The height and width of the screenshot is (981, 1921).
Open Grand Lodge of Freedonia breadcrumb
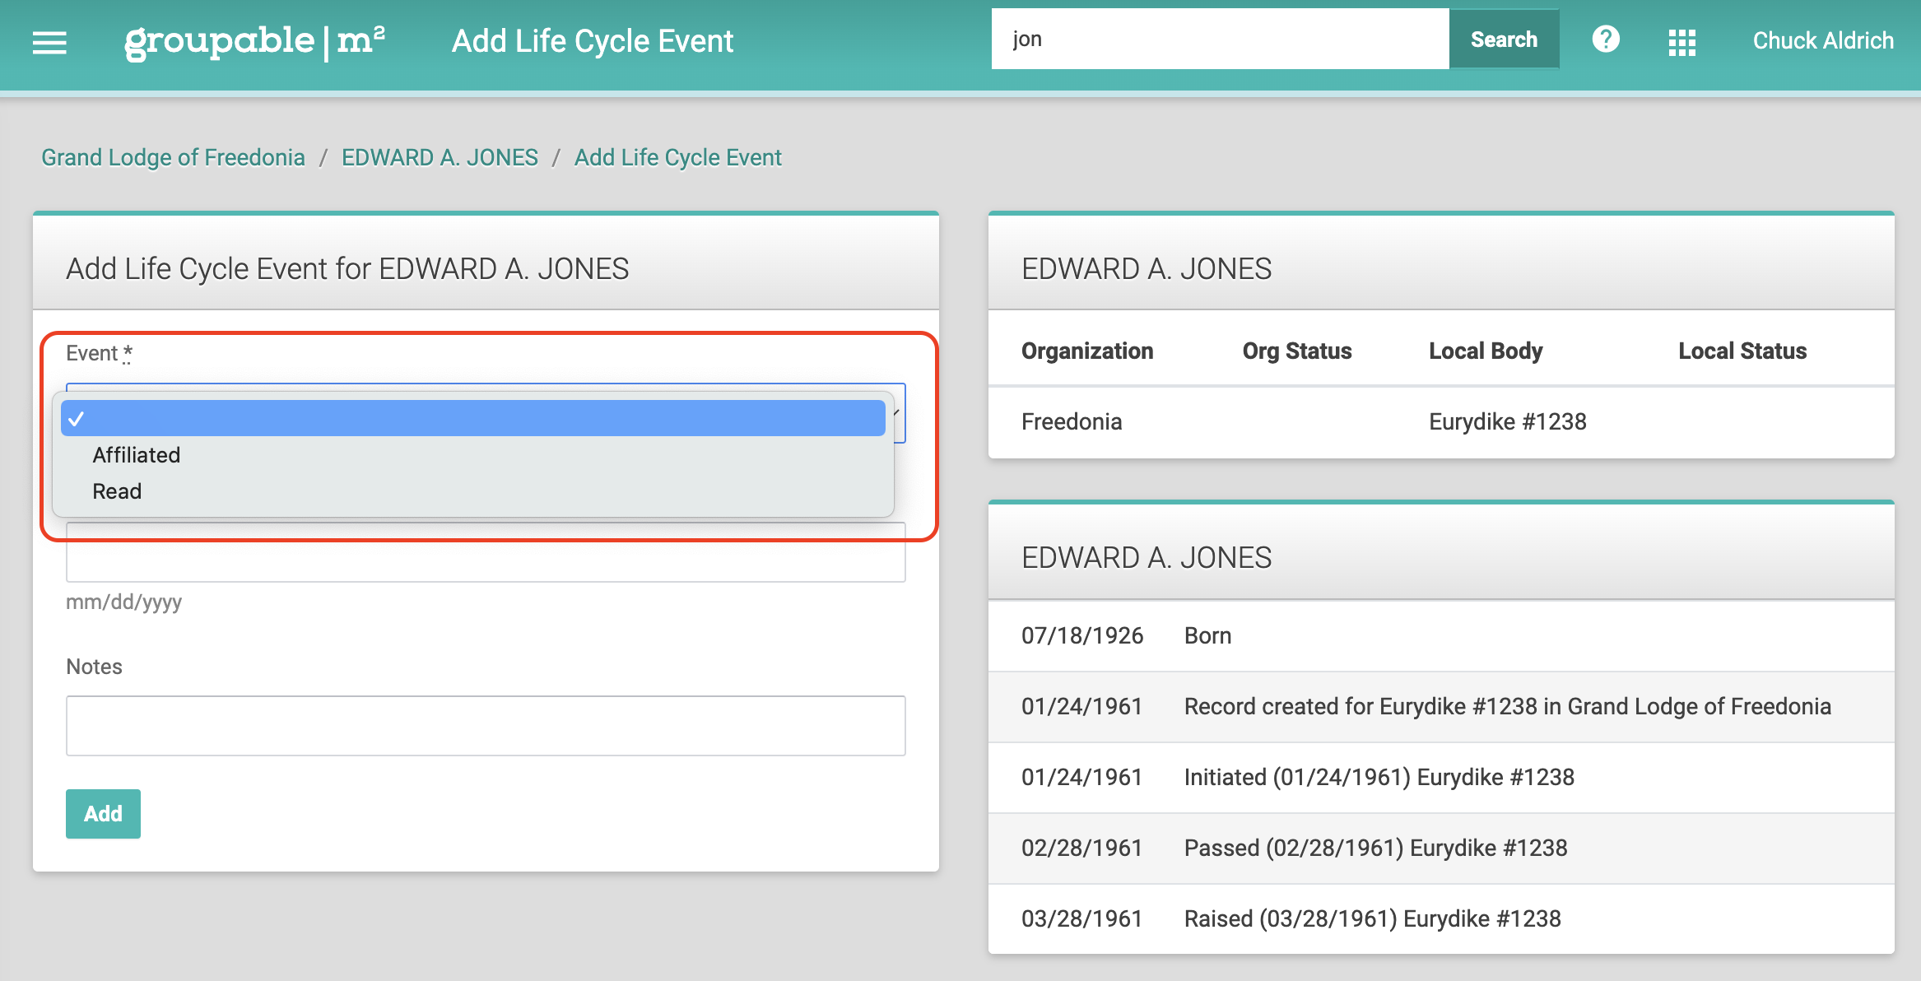173,157
